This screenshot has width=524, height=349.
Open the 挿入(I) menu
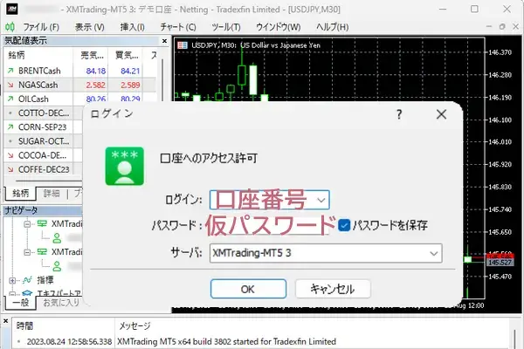[133, 27]
